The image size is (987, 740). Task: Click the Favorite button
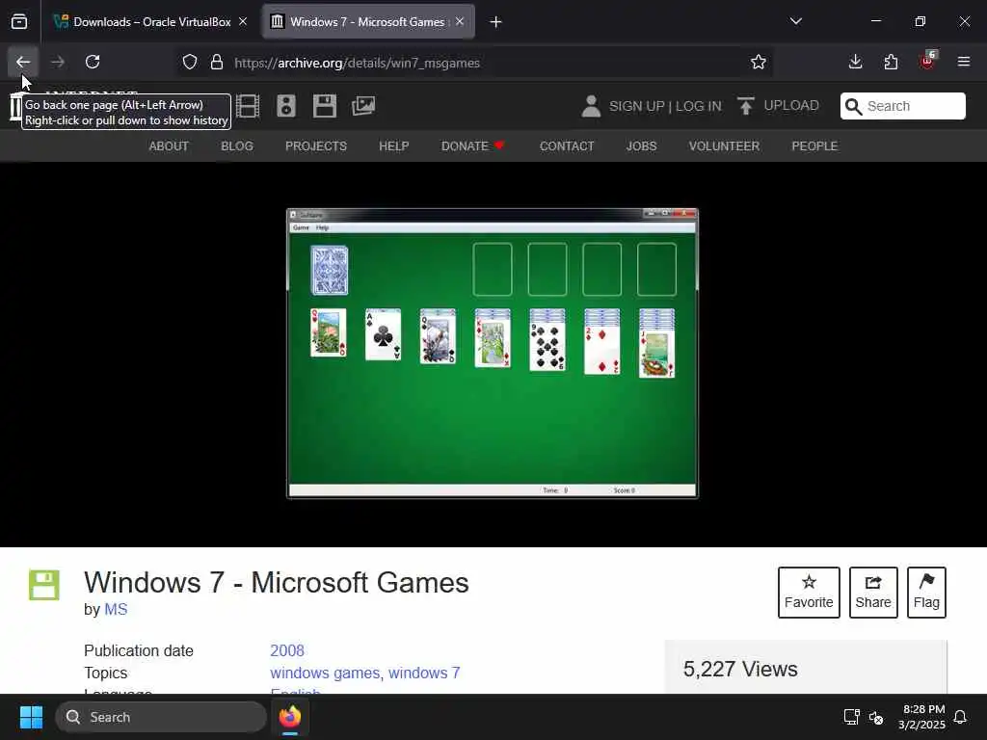click(809, 593)
